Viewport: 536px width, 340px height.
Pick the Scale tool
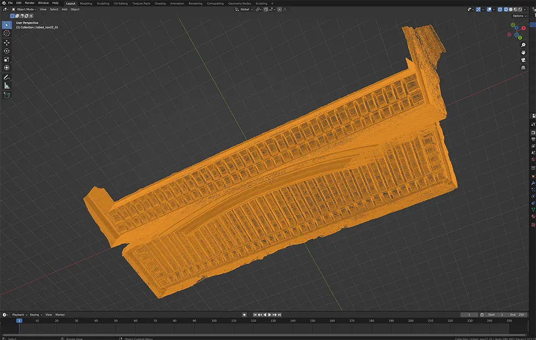(x=7, y=59)
